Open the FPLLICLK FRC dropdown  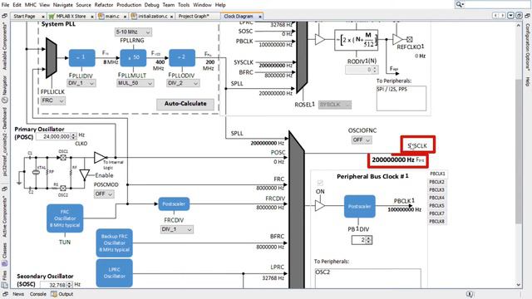point(53,100)
